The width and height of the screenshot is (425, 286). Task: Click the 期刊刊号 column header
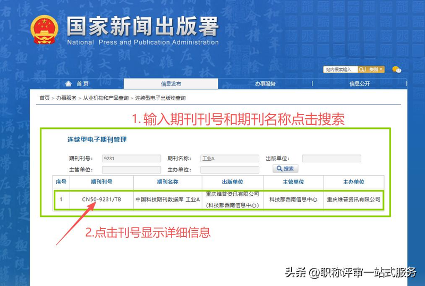pyautogui.click(x=101, y=181)
